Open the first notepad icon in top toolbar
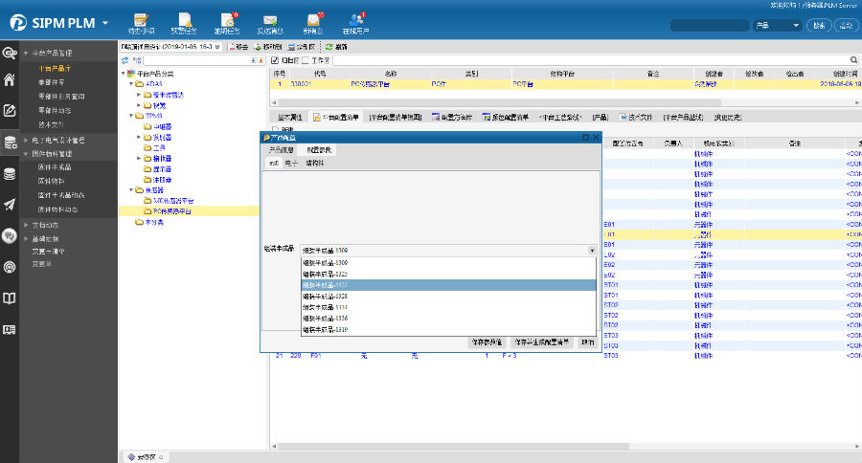 (142, 19)
